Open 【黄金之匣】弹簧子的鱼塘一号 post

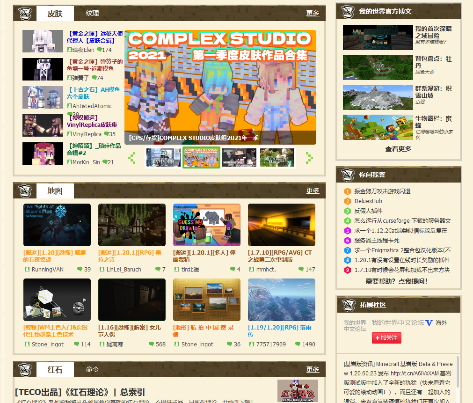coord(95,65)
